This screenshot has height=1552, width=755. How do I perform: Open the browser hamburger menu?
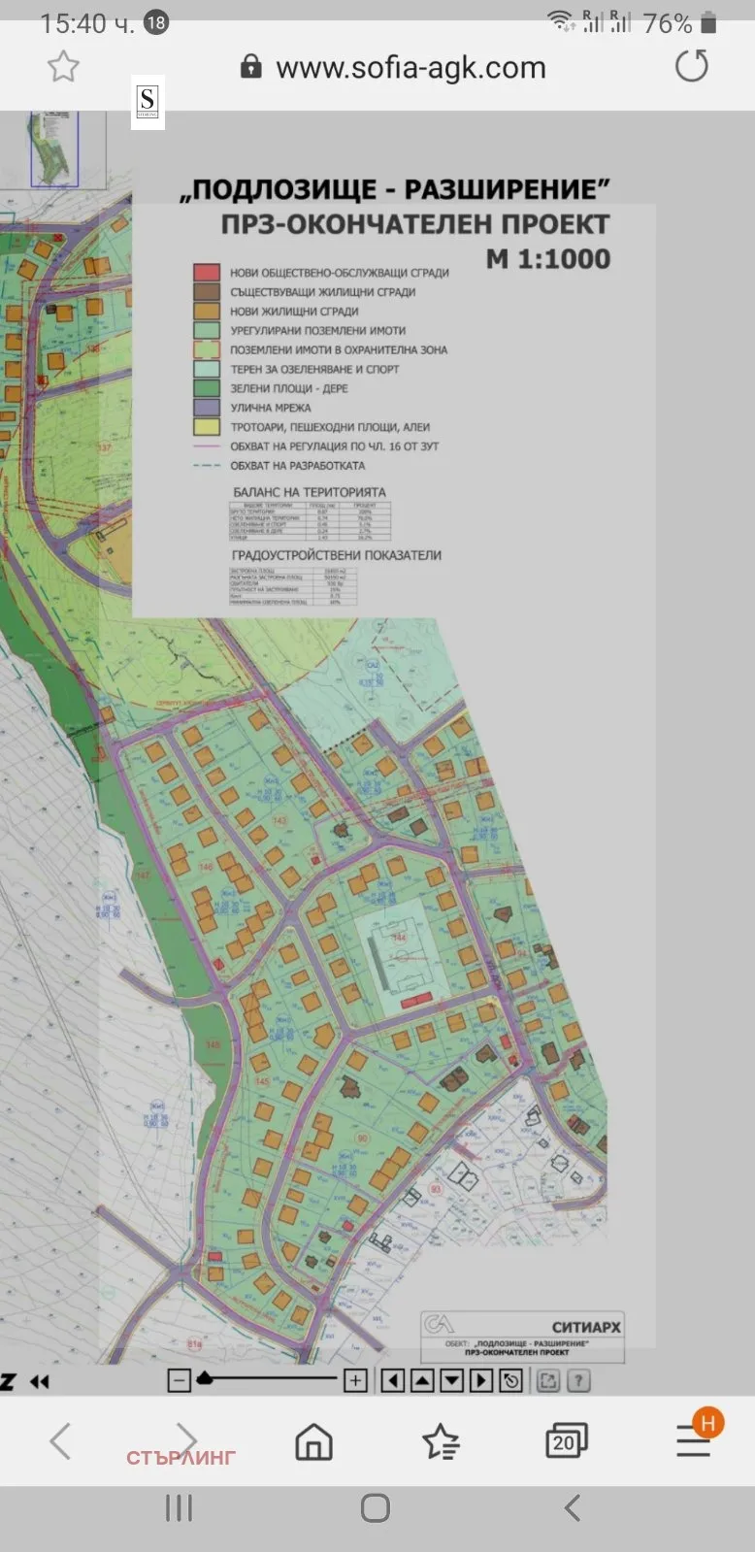tap(694, 1441)
